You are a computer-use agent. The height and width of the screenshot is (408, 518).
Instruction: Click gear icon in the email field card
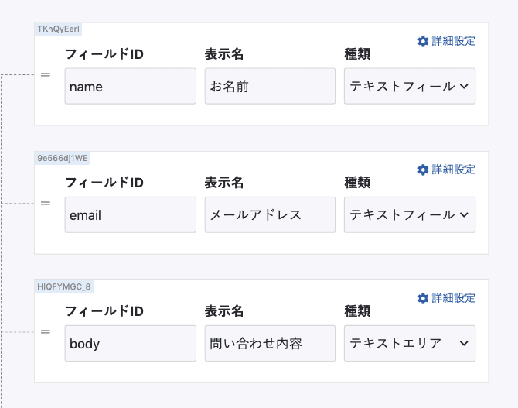(x=422, y=170)
